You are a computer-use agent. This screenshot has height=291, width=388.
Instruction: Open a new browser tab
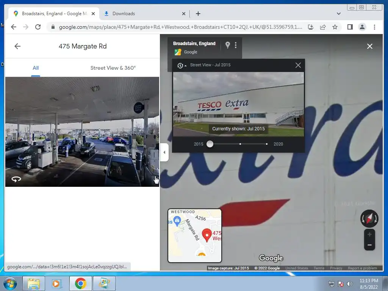(198, 14)
